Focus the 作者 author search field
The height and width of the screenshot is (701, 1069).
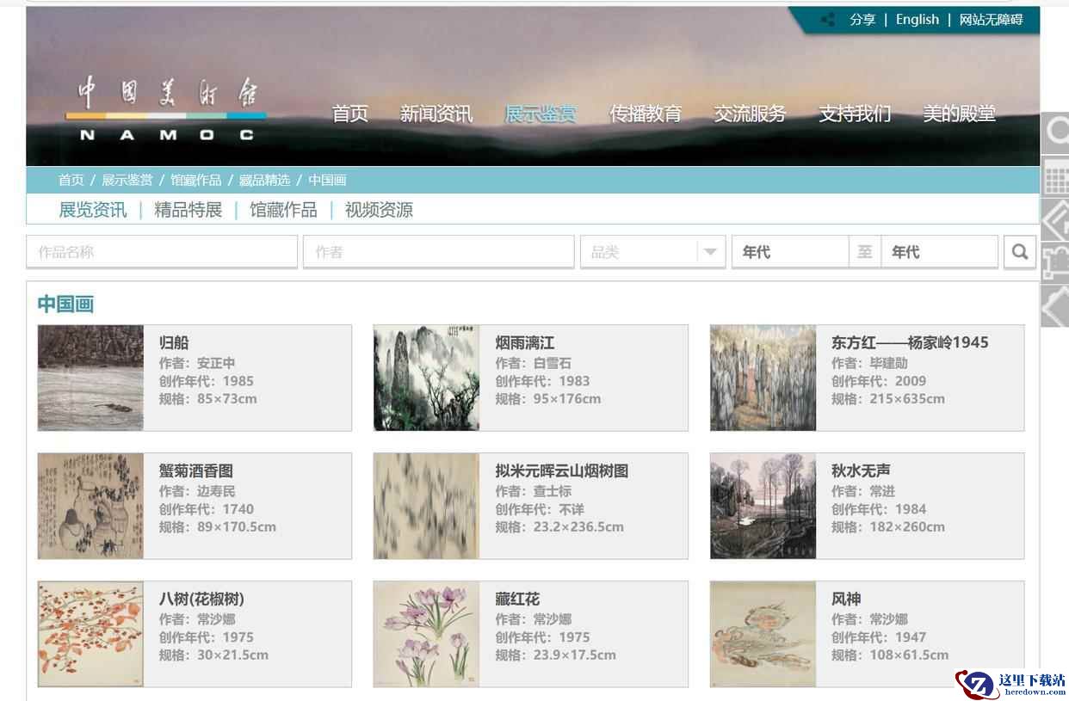click(439, 252)
